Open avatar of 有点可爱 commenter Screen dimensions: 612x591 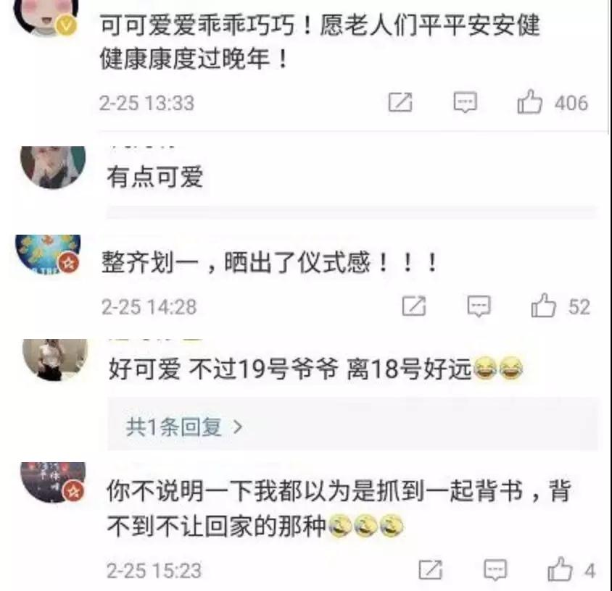click(x=53, y=167)
